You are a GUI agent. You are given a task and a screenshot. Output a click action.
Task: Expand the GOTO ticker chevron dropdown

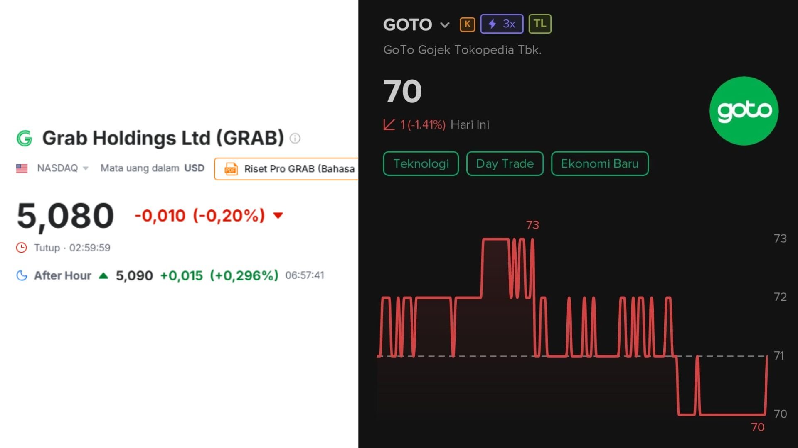(445, 25)
